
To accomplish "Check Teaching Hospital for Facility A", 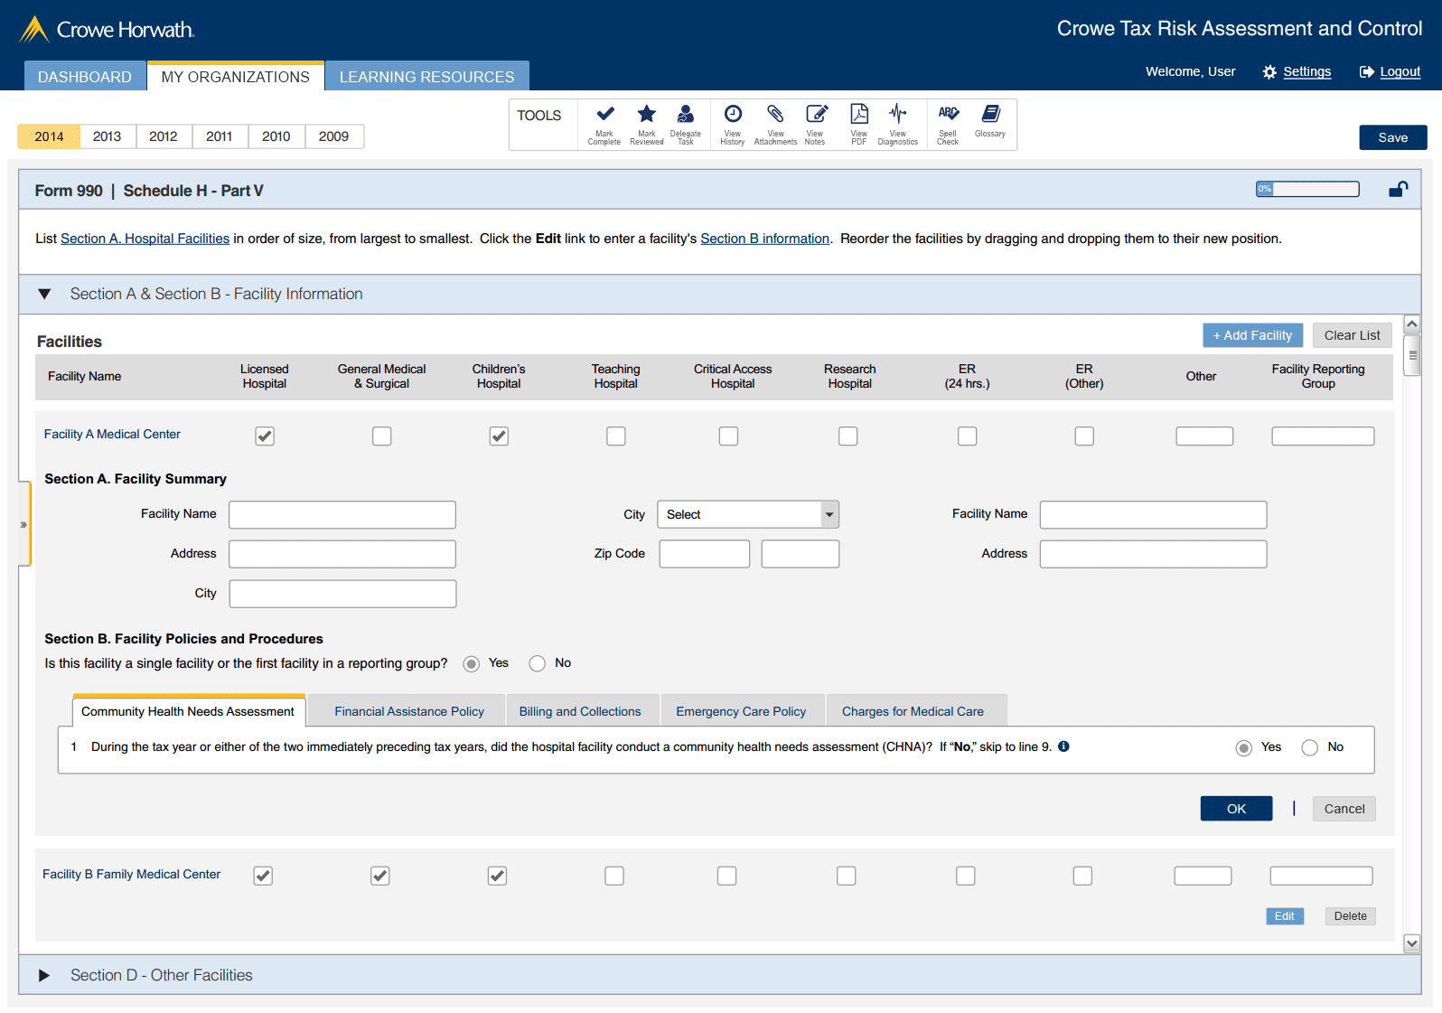I will 616,436.
